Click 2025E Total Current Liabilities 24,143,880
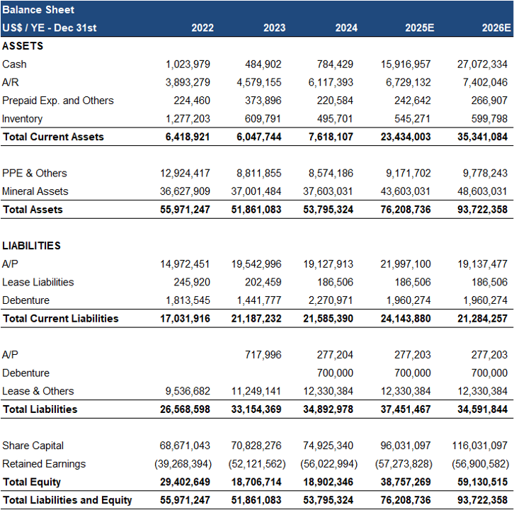Screen dimensions: 514x510 click(x=402, y=319)
